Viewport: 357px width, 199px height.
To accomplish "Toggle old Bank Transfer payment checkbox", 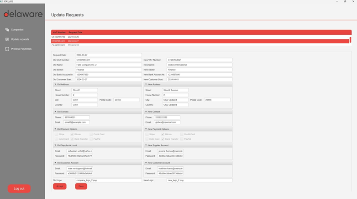I will [x=72, y=139].
